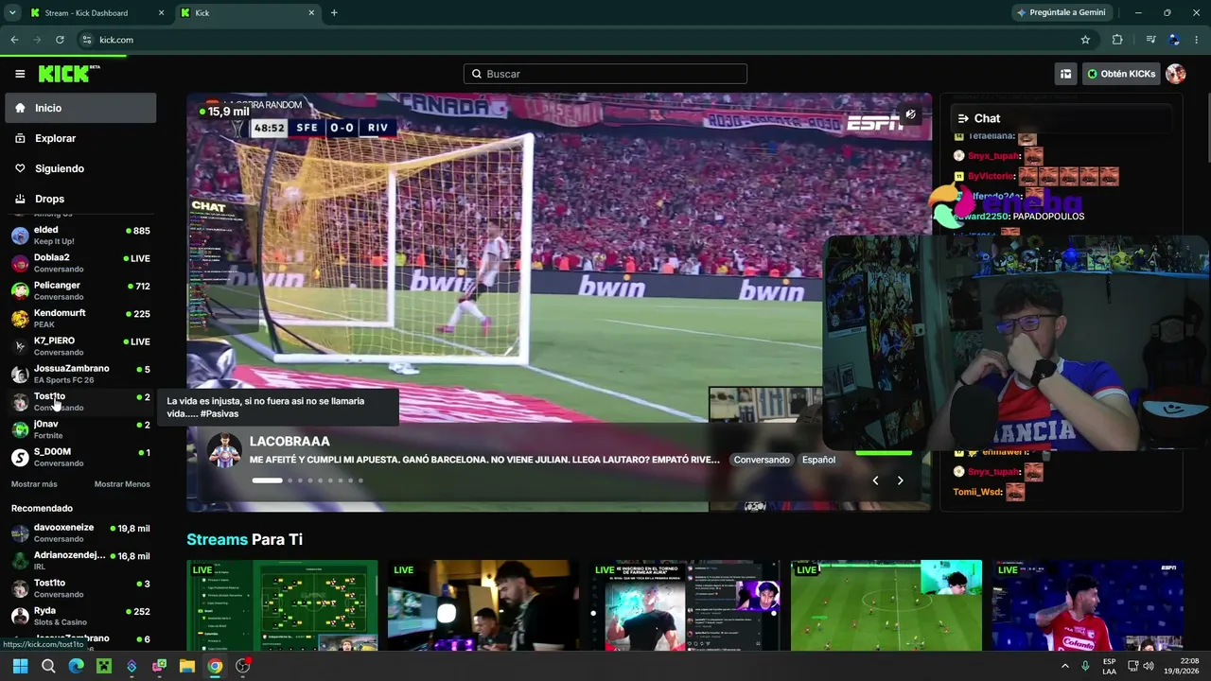The height and width of the screenshot is (681, 1211).
Task: Open OBS Studio from the taskbar
Action: 243,666
